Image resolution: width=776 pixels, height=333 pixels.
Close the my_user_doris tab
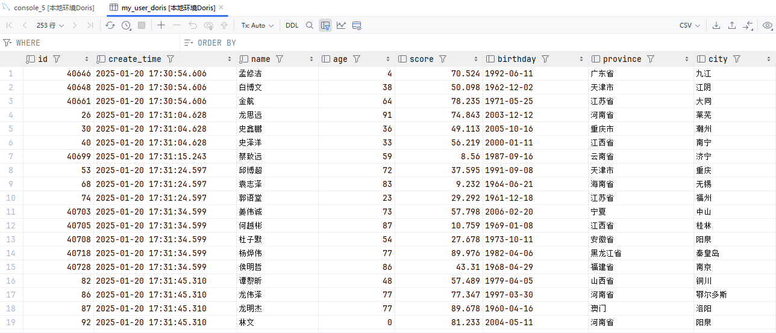click(x=221, y=8)
